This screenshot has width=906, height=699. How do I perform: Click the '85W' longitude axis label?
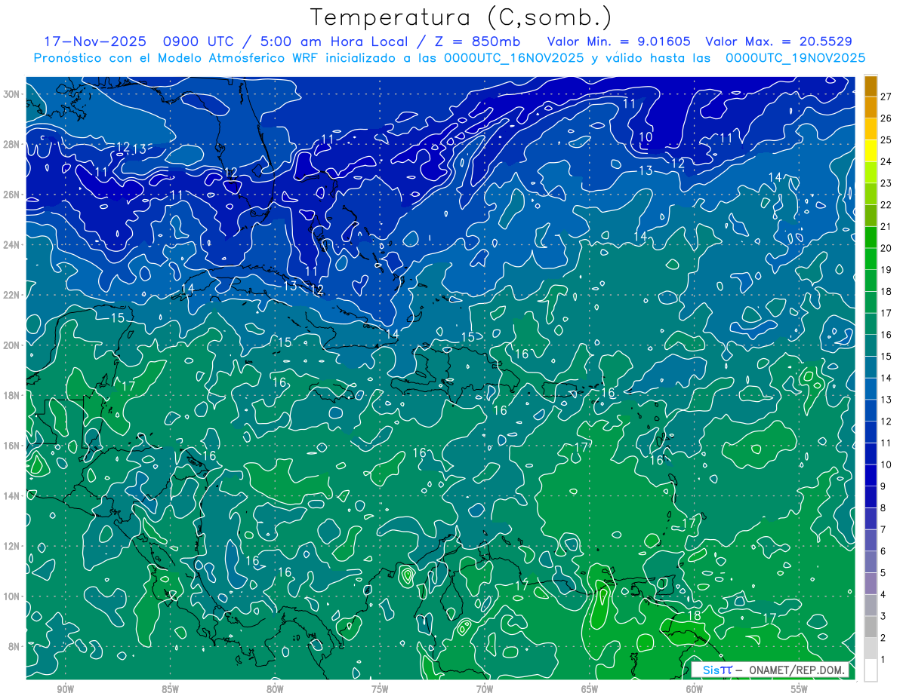pos(170,689)
